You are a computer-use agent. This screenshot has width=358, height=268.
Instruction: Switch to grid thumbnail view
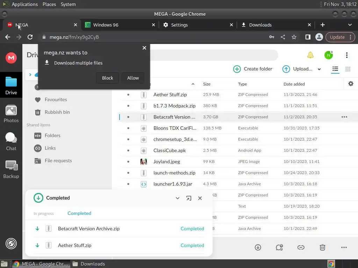click(348, 69)
